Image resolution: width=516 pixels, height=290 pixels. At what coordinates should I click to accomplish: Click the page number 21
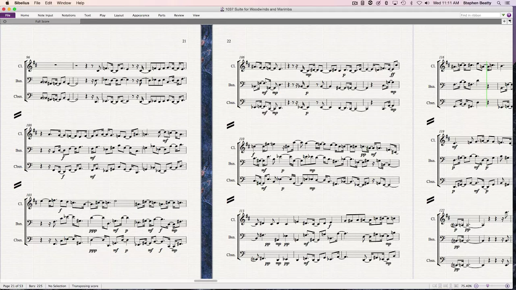(184, 41)
